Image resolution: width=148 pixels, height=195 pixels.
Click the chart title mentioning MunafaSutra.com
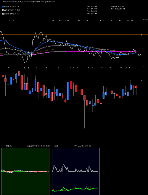pos(29,2)
